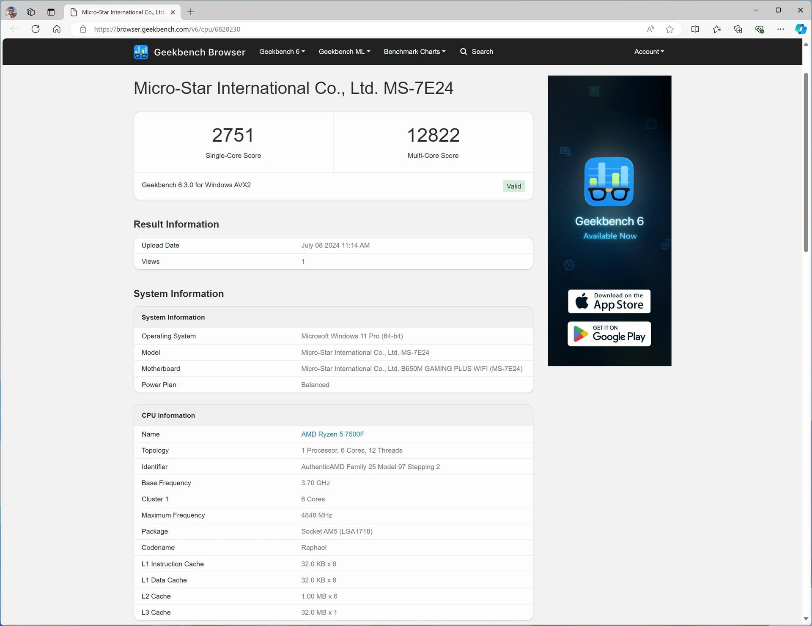The height and width of the screenshot is (626, 812).
Task: Go to browser home page
Action: [x=57, y=29]
